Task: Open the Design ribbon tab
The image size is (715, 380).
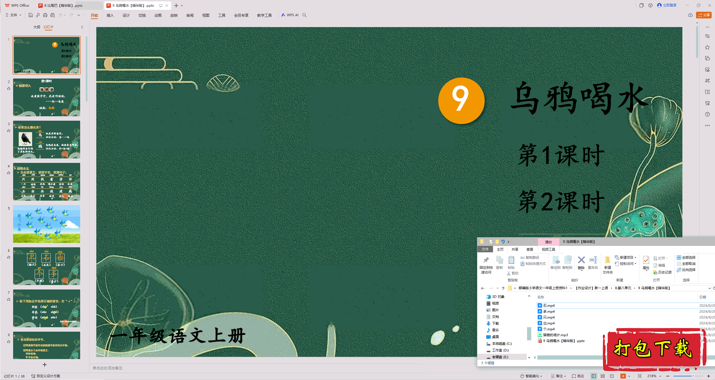Action: (x=126, y=15)
